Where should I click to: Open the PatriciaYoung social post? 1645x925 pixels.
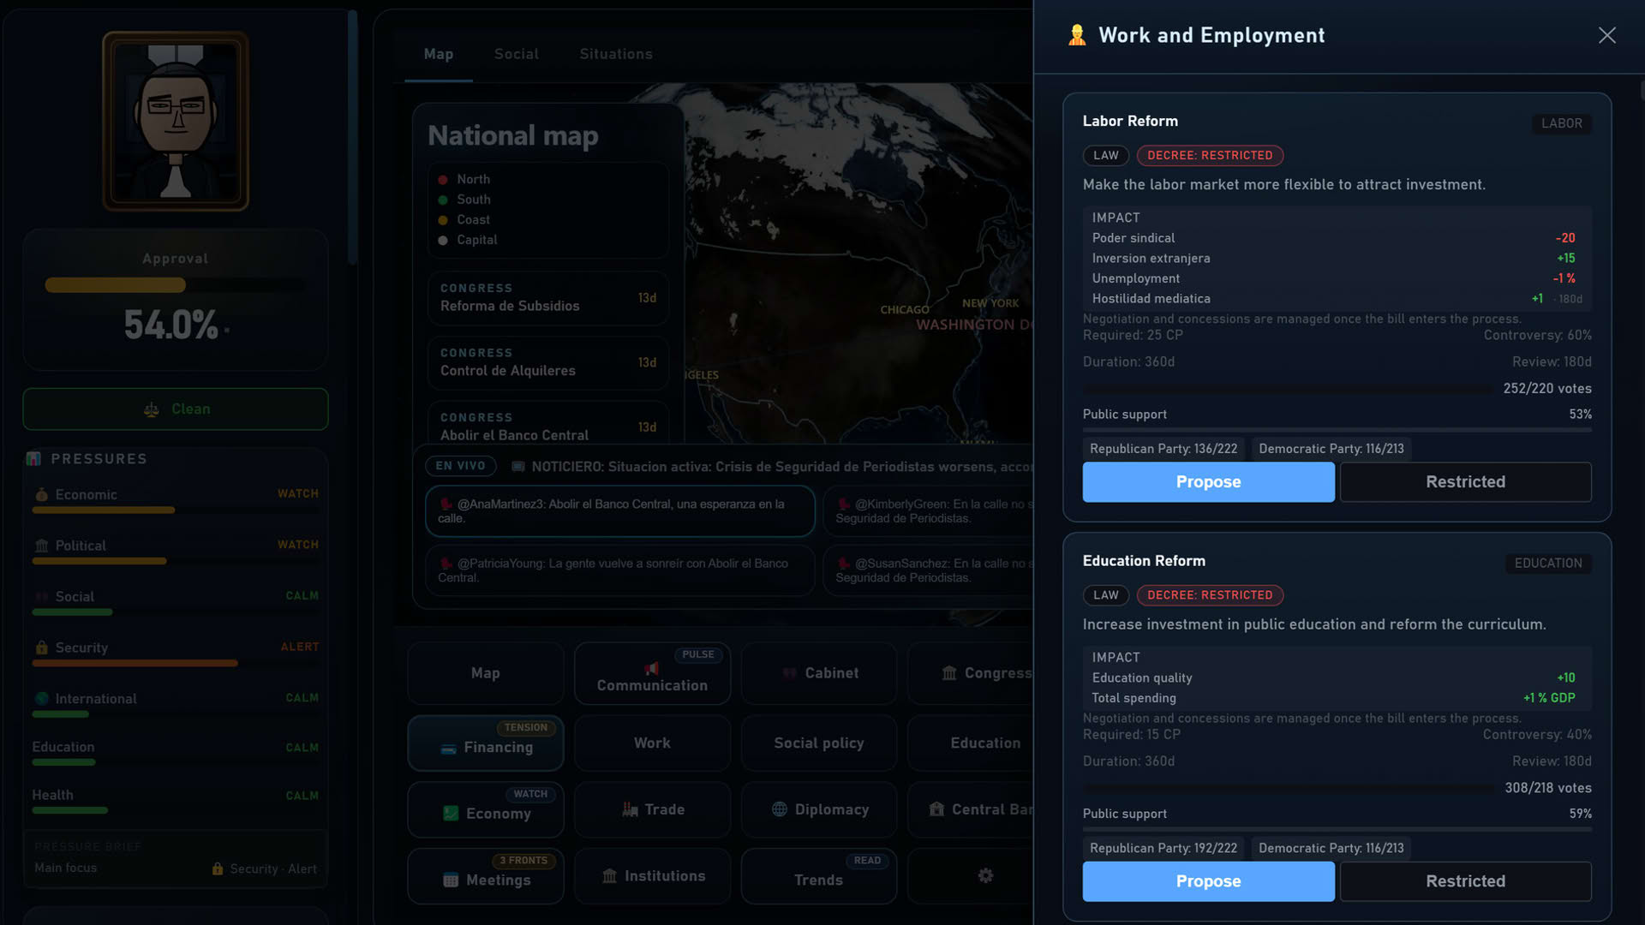(x=619, y=570)
